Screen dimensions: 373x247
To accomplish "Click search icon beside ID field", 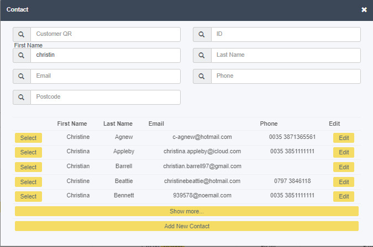I will (202, 35).
